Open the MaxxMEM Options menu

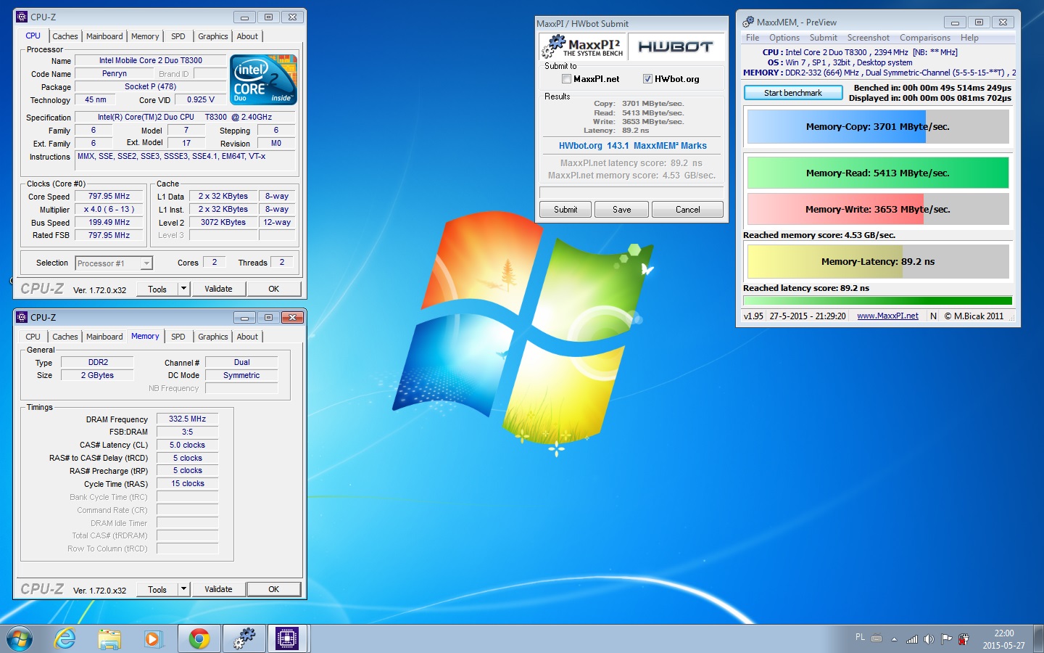pyautogui.click(x=784, y=38)
